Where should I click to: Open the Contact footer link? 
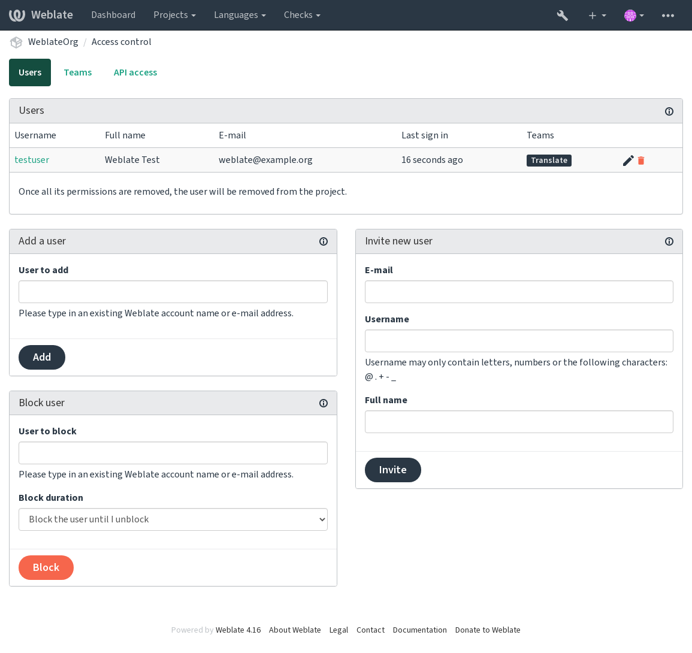tap(371, 630)
